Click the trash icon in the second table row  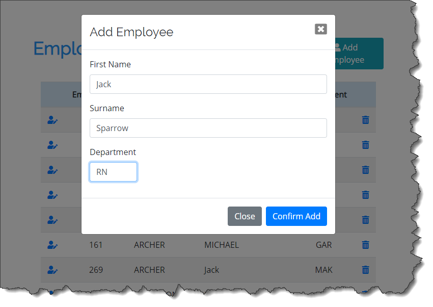[x=365, y=145]
